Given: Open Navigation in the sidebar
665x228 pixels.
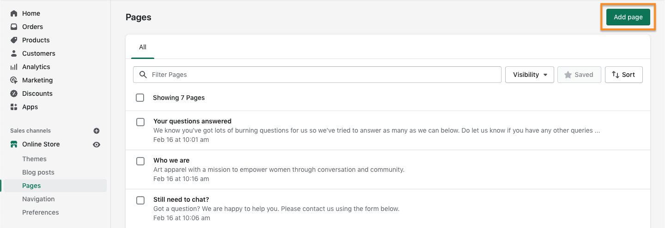Looking at the screenshot, I should 38,199.
